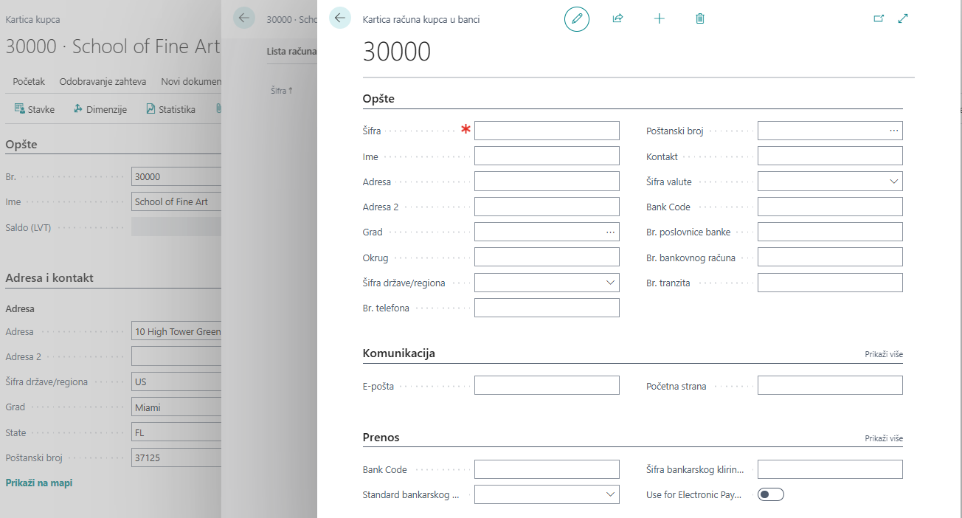Click the trash delete icon
The image size is (962, 518).
[x=700, y=19]
